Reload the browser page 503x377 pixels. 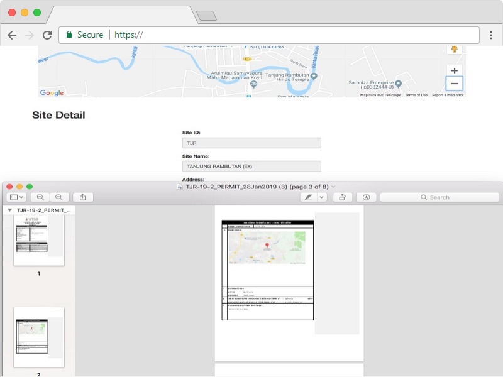pos(47,35)
